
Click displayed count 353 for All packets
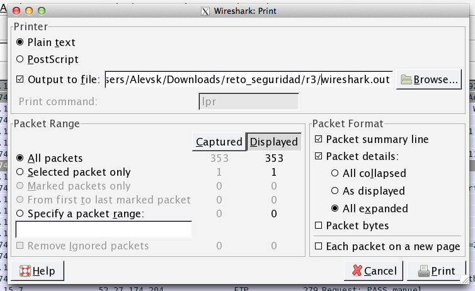pos(274,158)
